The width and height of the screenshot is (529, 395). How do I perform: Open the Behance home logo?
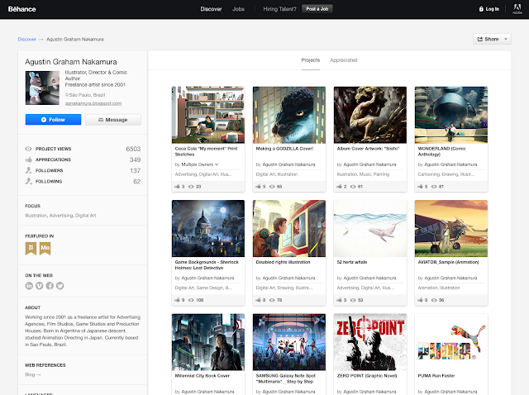[22, 9]
